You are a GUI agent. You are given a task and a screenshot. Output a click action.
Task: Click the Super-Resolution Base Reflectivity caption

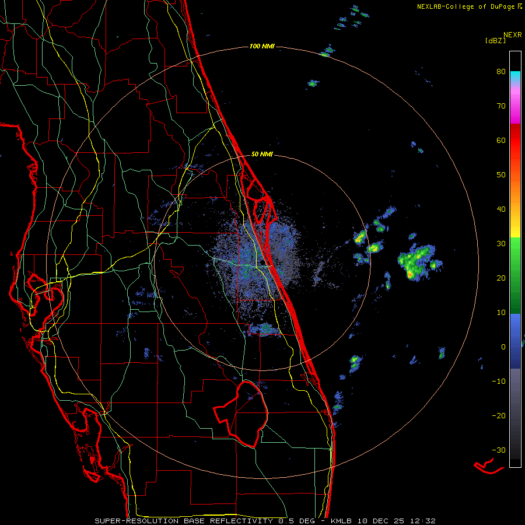pyautogui.click(x=265, y=521)
